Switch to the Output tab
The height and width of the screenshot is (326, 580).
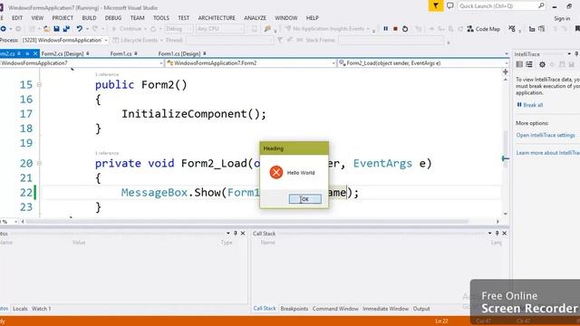pos(421,308)
